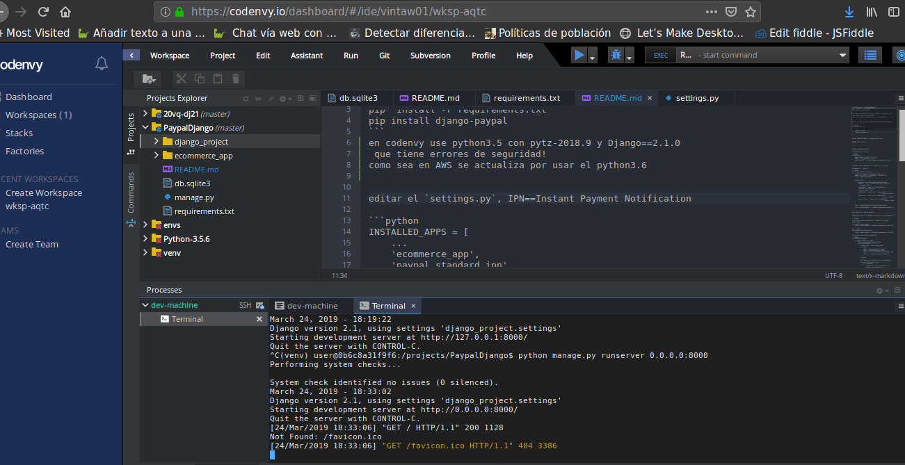Screen dimensions: 905x465
Task: Collapse the left navbar with arrow button
Action: tap(131, 56)
